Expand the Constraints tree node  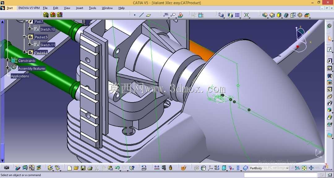point(7,60)
